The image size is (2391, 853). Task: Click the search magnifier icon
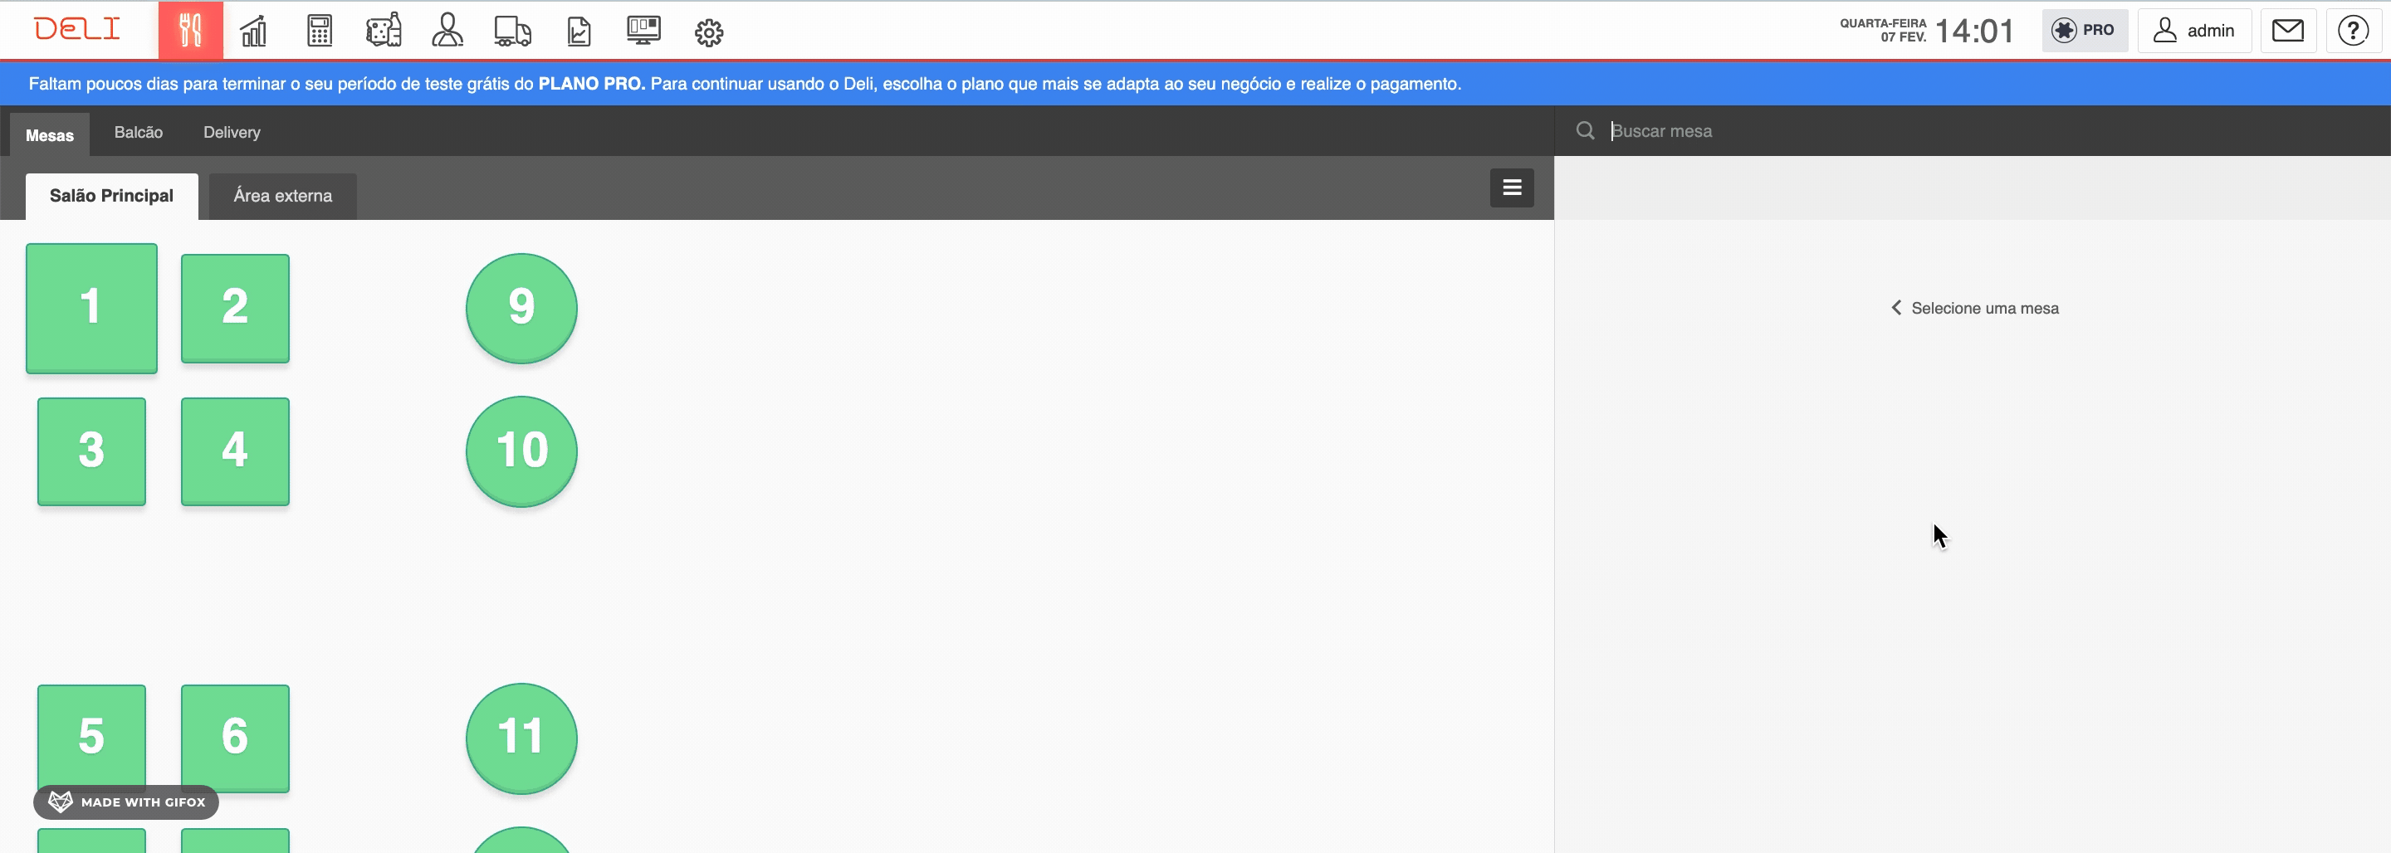[1586, 131]
